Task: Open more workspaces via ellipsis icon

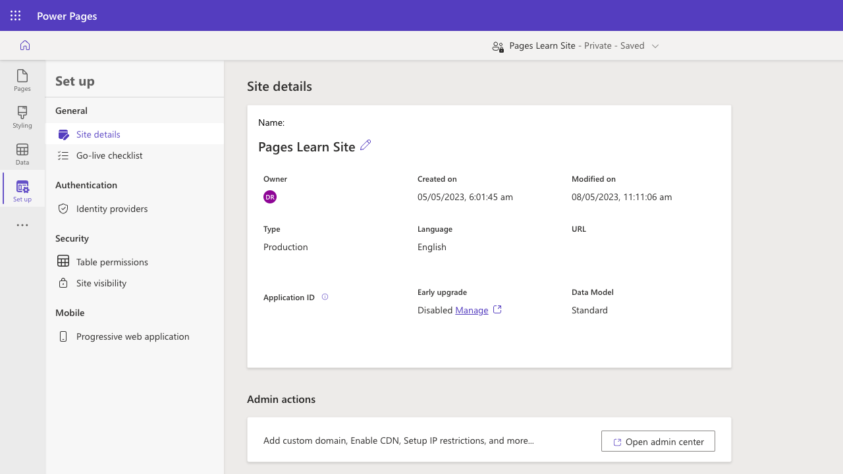Action: [x=22, y=225]
